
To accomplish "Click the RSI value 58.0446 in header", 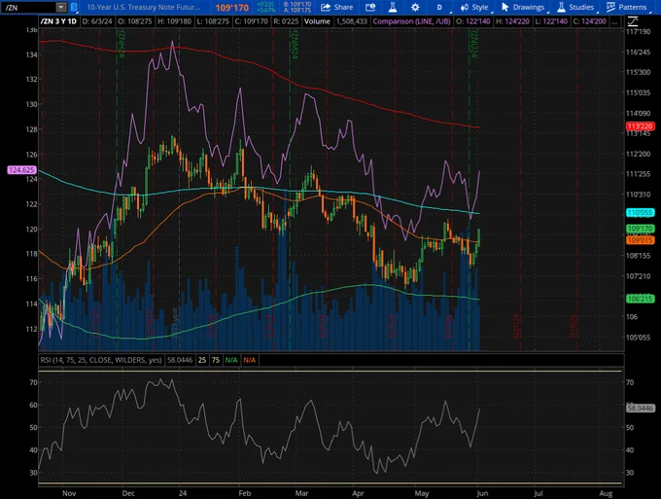I will pyautogui.click(x=180, y=360).
